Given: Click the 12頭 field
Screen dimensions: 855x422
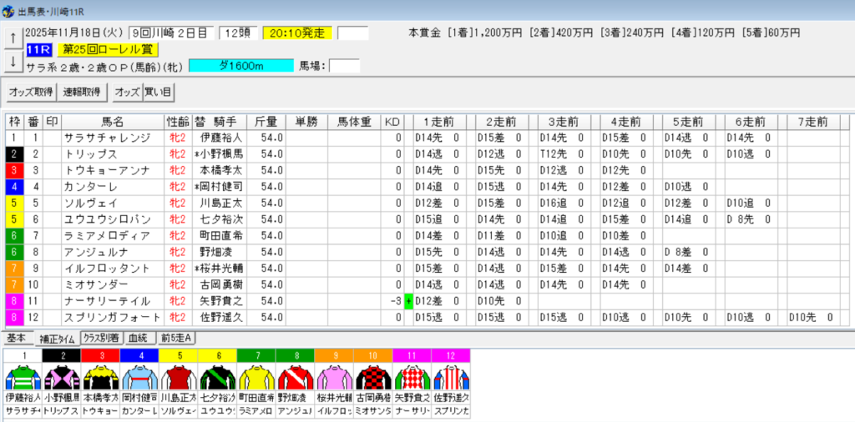Looking at the screenshot, I should pyautogui.click(x=238, y=33).
